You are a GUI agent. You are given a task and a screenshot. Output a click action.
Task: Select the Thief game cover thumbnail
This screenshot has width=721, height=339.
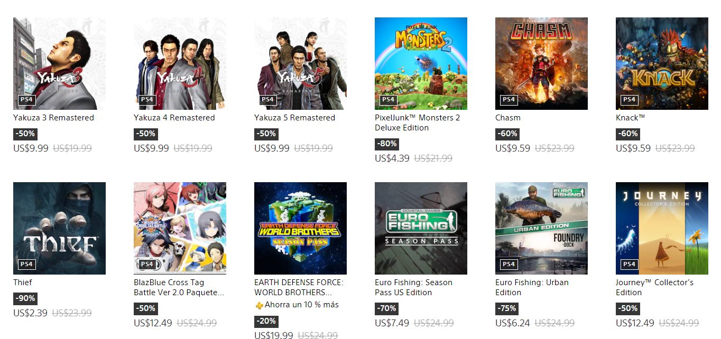click(59, 228)
